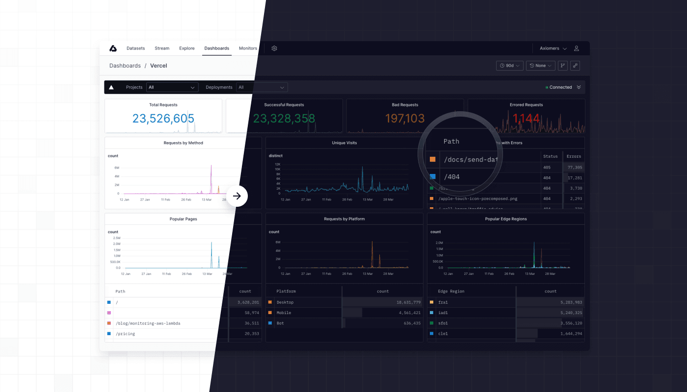Click the Edge Region column header
The height and width of the screenshot is (392, 687).
(x=451, y=291)
